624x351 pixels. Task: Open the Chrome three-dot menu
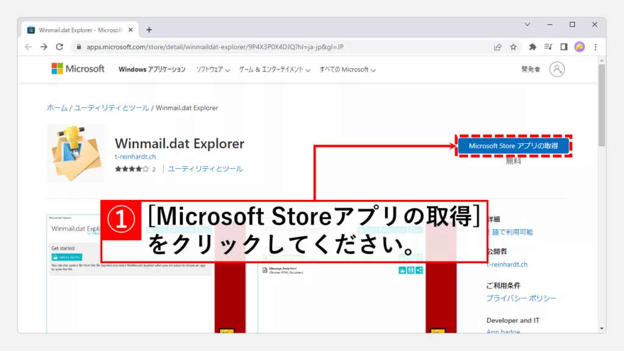[595, 47]
